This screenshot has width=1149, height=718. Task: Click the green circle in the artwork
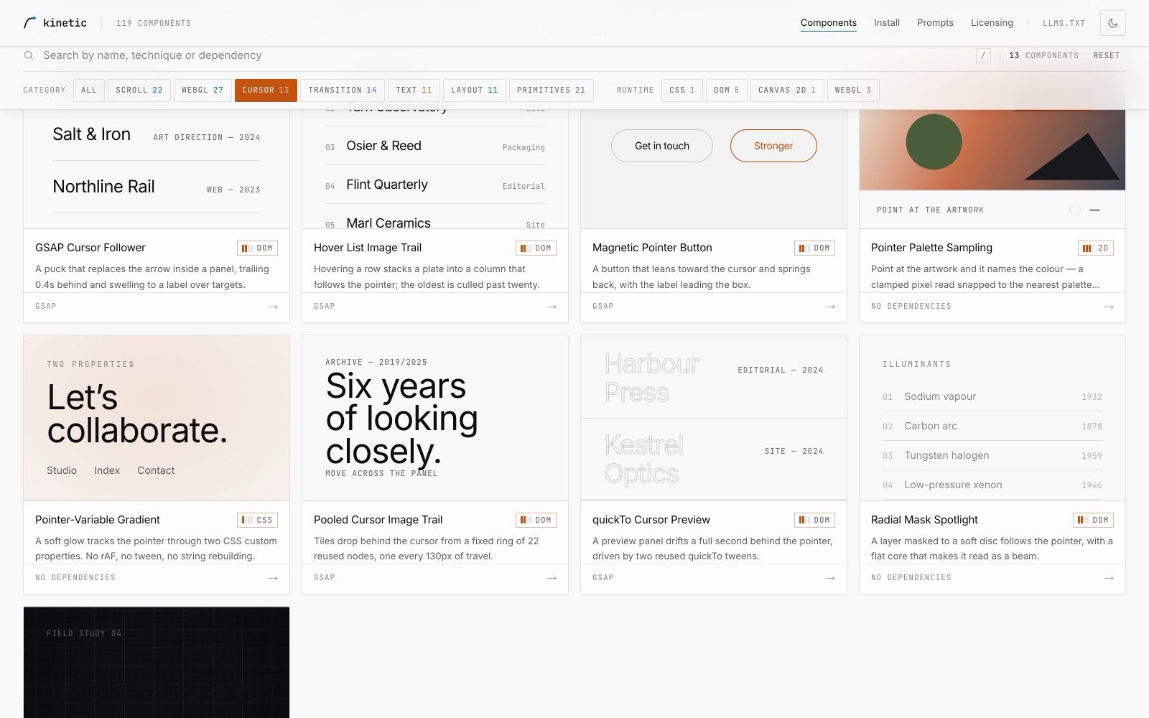(x=934, y=142)
